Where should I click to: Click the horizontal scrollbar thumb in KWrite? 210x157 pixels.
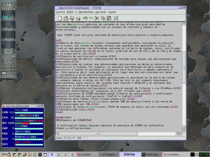[x=98, y=133]
